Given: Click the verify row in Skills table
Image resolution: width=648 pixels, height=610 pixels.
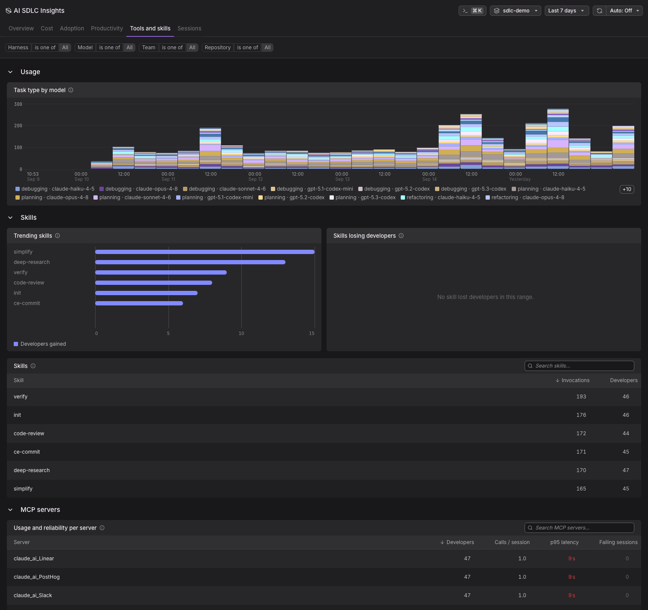Looking at the screenshot, I should tap(324, 397).
